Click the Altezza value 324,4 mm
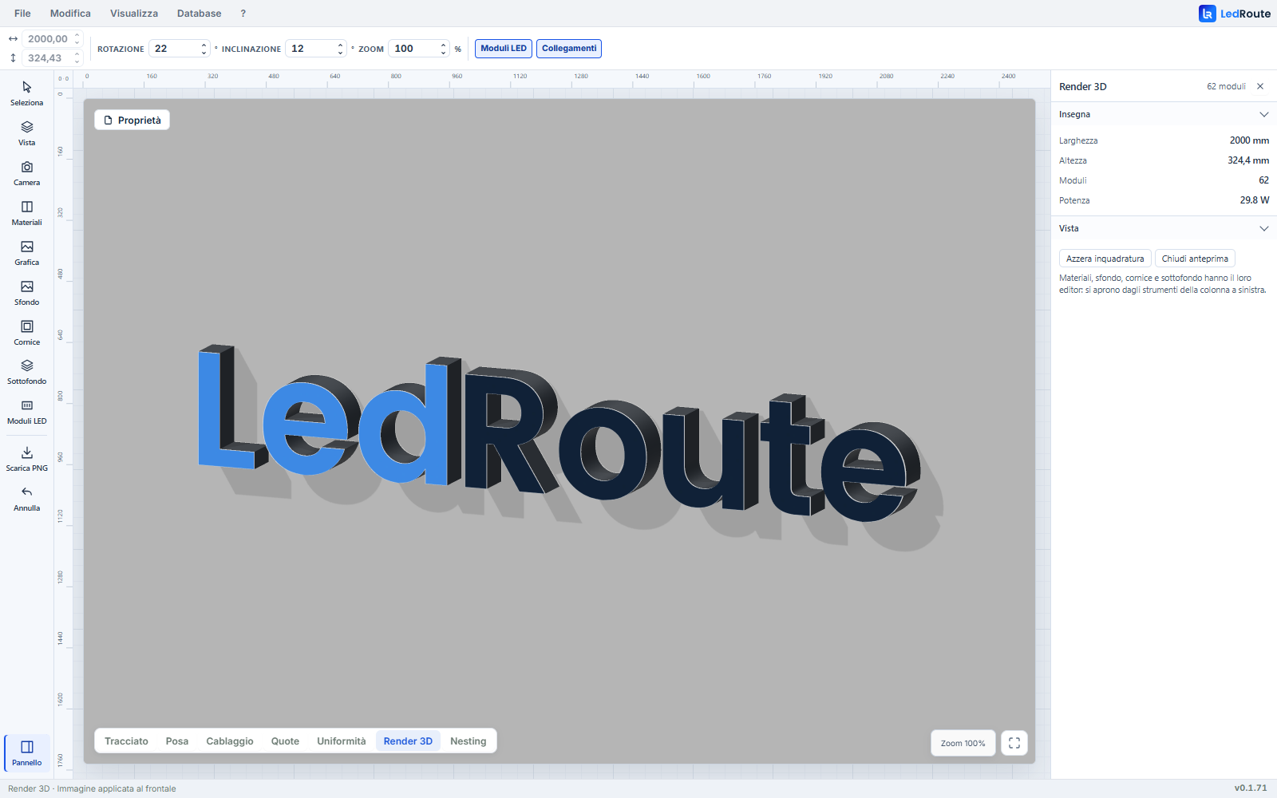The image size is (1277, 798). (x=1248, y=160)
